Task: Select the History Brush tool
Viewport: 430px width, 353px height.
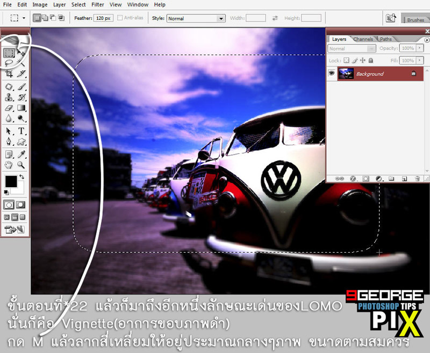Action: pyautogui.click(x=21, y=98)
